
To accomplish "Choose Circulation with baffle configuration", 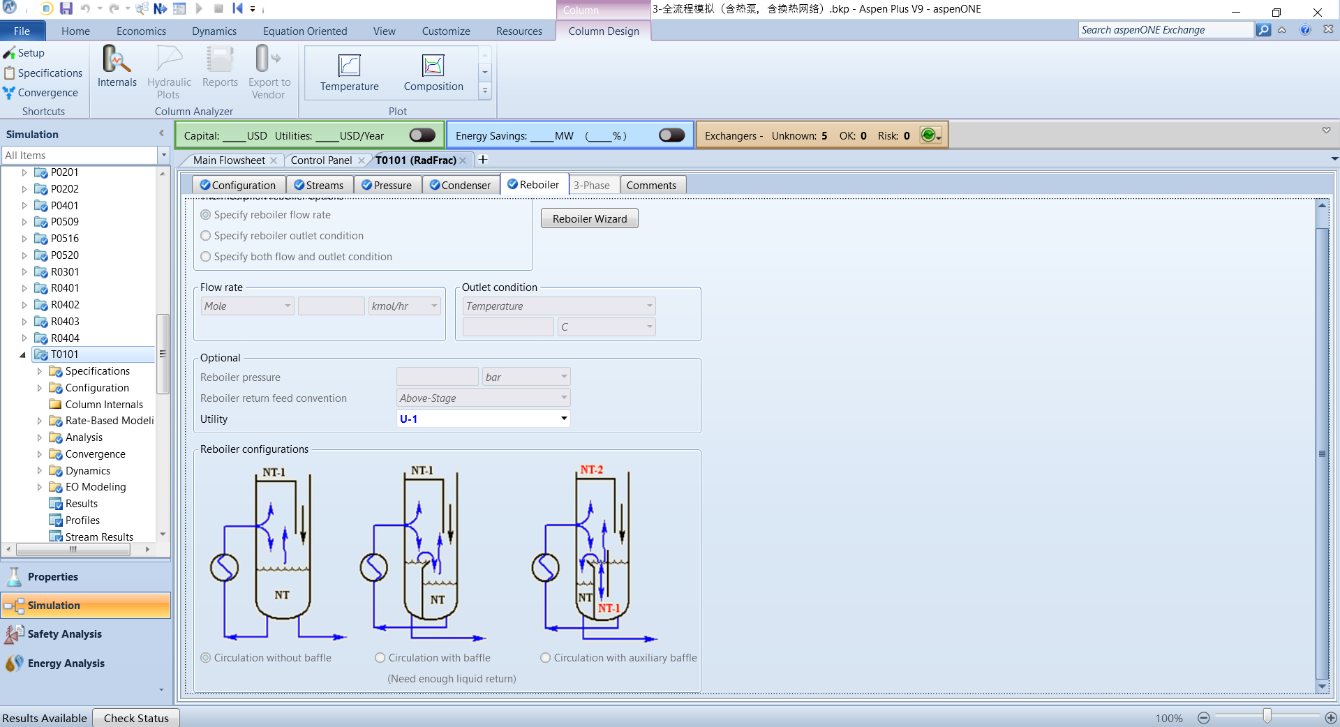I will pos(380,658).
